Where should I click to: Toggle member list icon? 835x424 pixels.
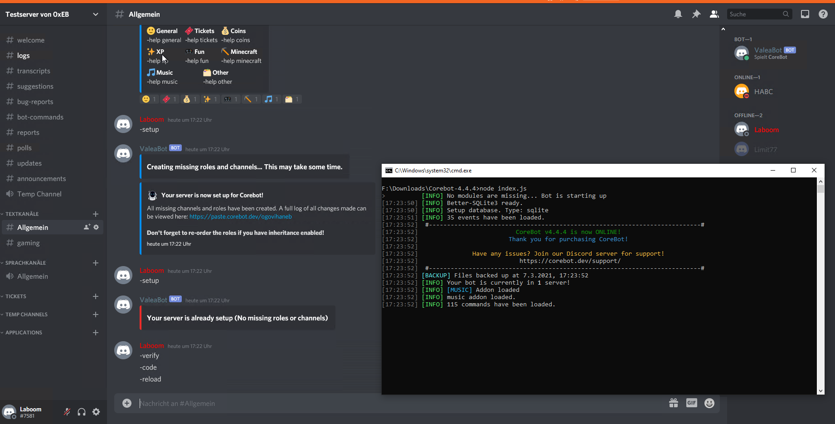click(x=714, y=14)
